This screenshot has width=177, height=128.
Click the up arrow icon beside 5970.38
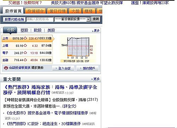pos(25,38)
